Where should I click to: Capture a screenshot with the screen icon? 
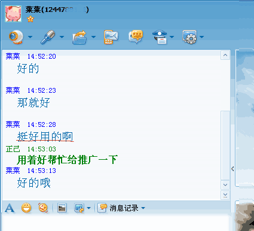pyautogui.click(x=79, y=208)
